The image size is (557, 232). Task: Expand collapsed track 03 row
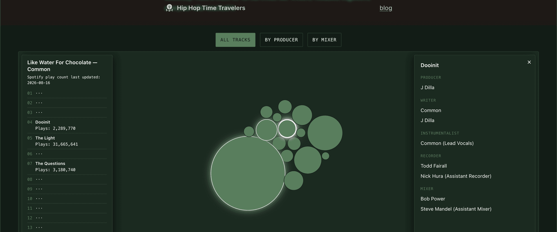[67, 112]
